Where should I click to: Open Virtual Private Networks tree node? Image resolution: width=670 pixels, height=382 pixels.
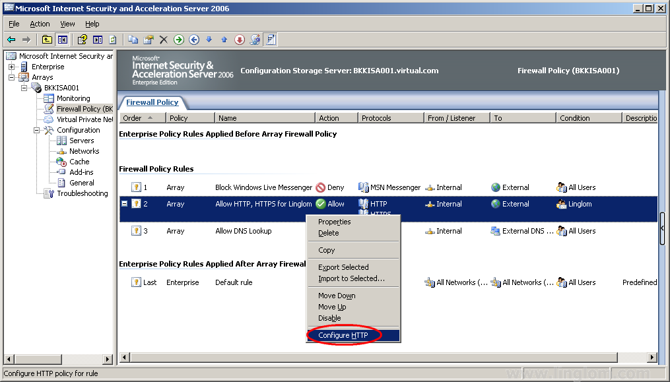[x=84, y=119]
